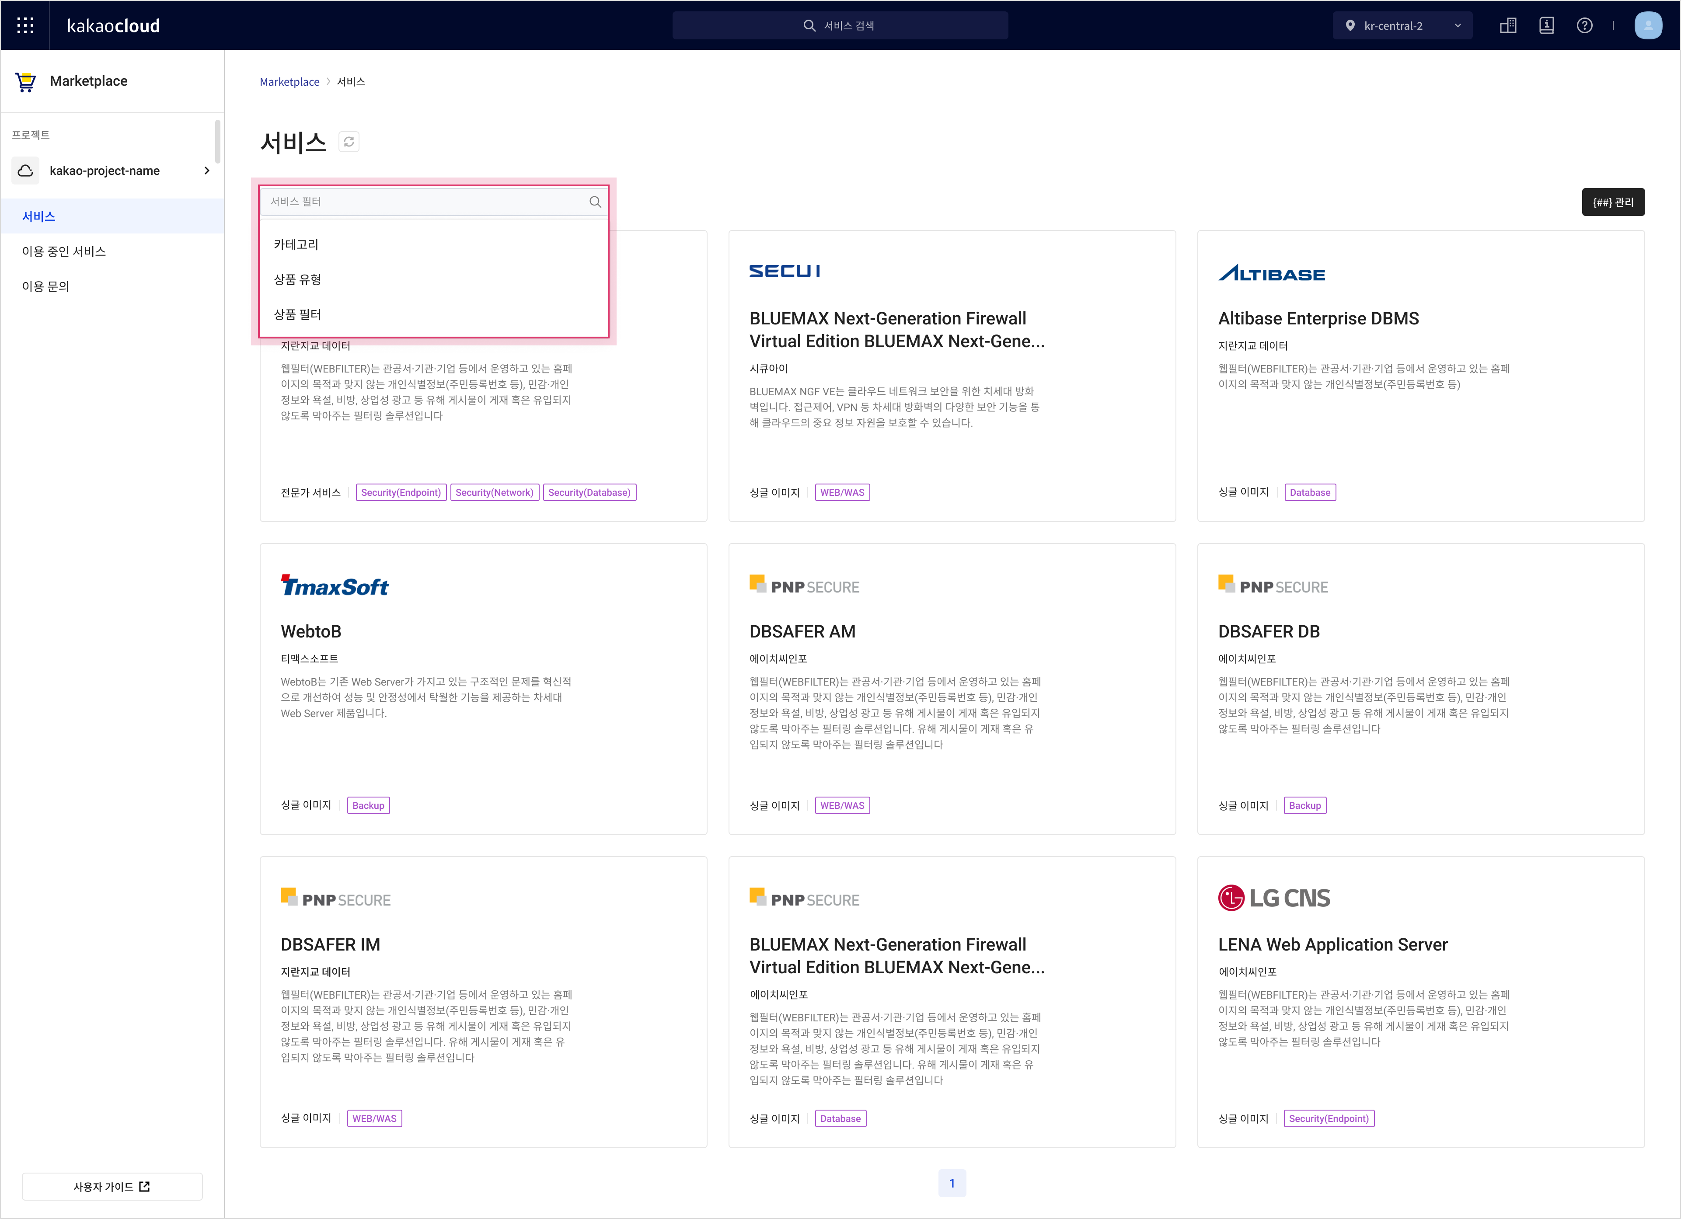Image resolution: width=1681 pixels, height=1219 pixels.
Task: Click the SECUI logo
Action: [784, 271]
